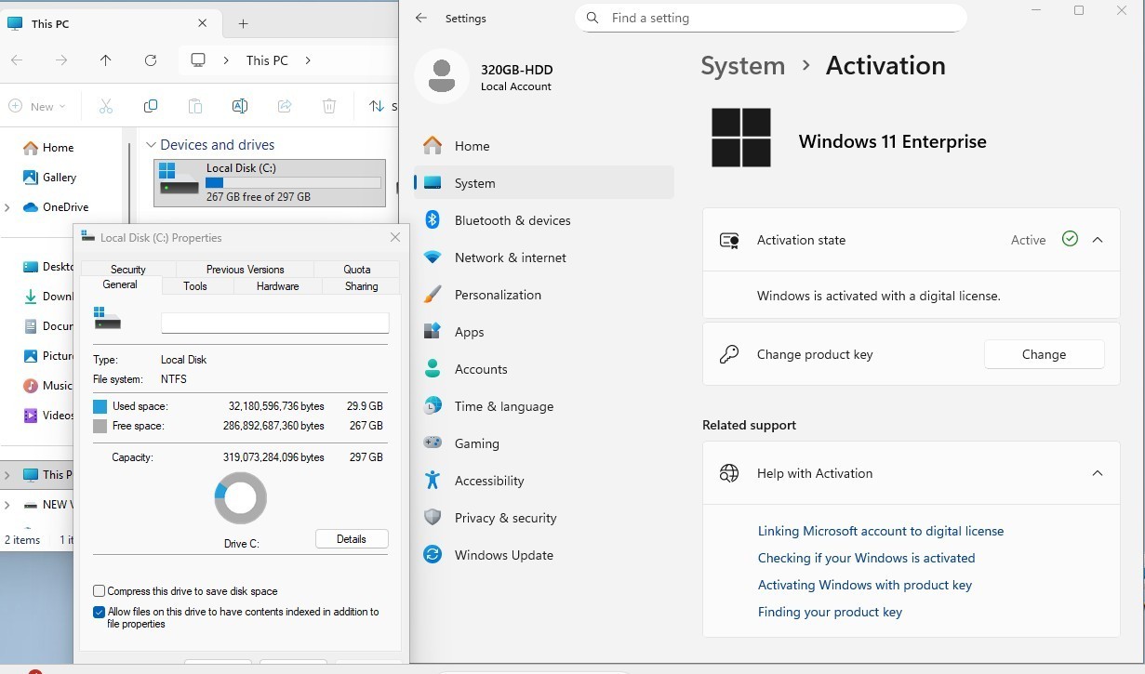Viewport: 1145px width, 674px height.
Task: Click the Paste clipboard icon in File Explorer
Action: tap(195, 107)
